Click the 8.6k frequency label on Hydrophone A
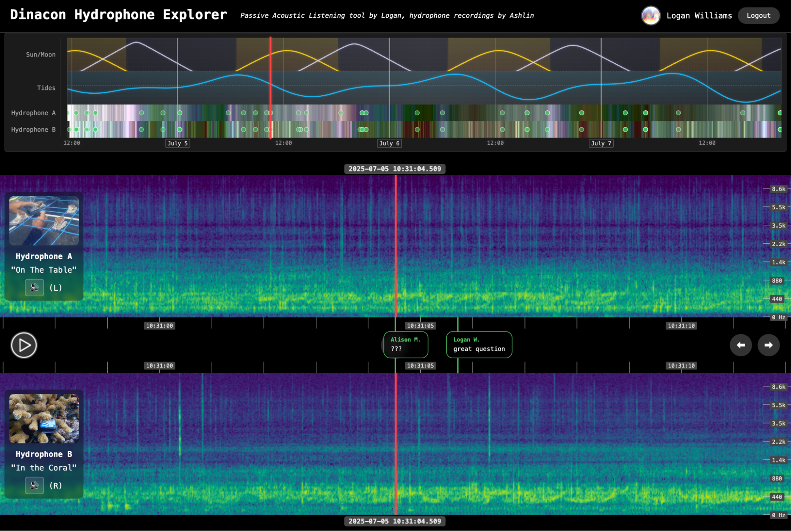 point(778,189)
